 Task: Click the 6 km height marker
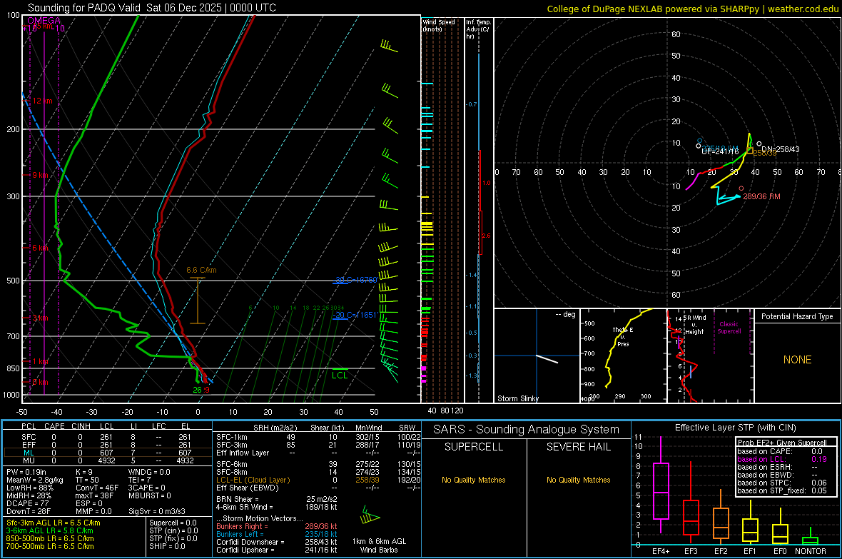pyautogui.click(x=40, y=248)
